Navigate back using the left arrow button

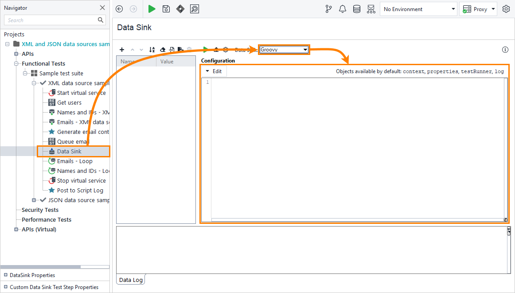pos(119,9)
